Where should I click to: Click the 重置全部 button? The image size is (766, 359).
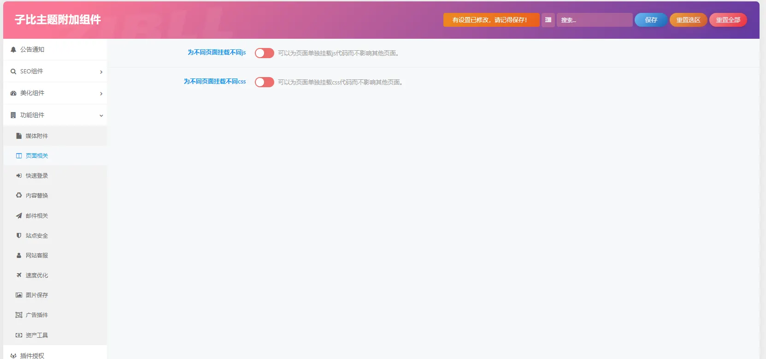pyautogui.click(x=728, y=20)
